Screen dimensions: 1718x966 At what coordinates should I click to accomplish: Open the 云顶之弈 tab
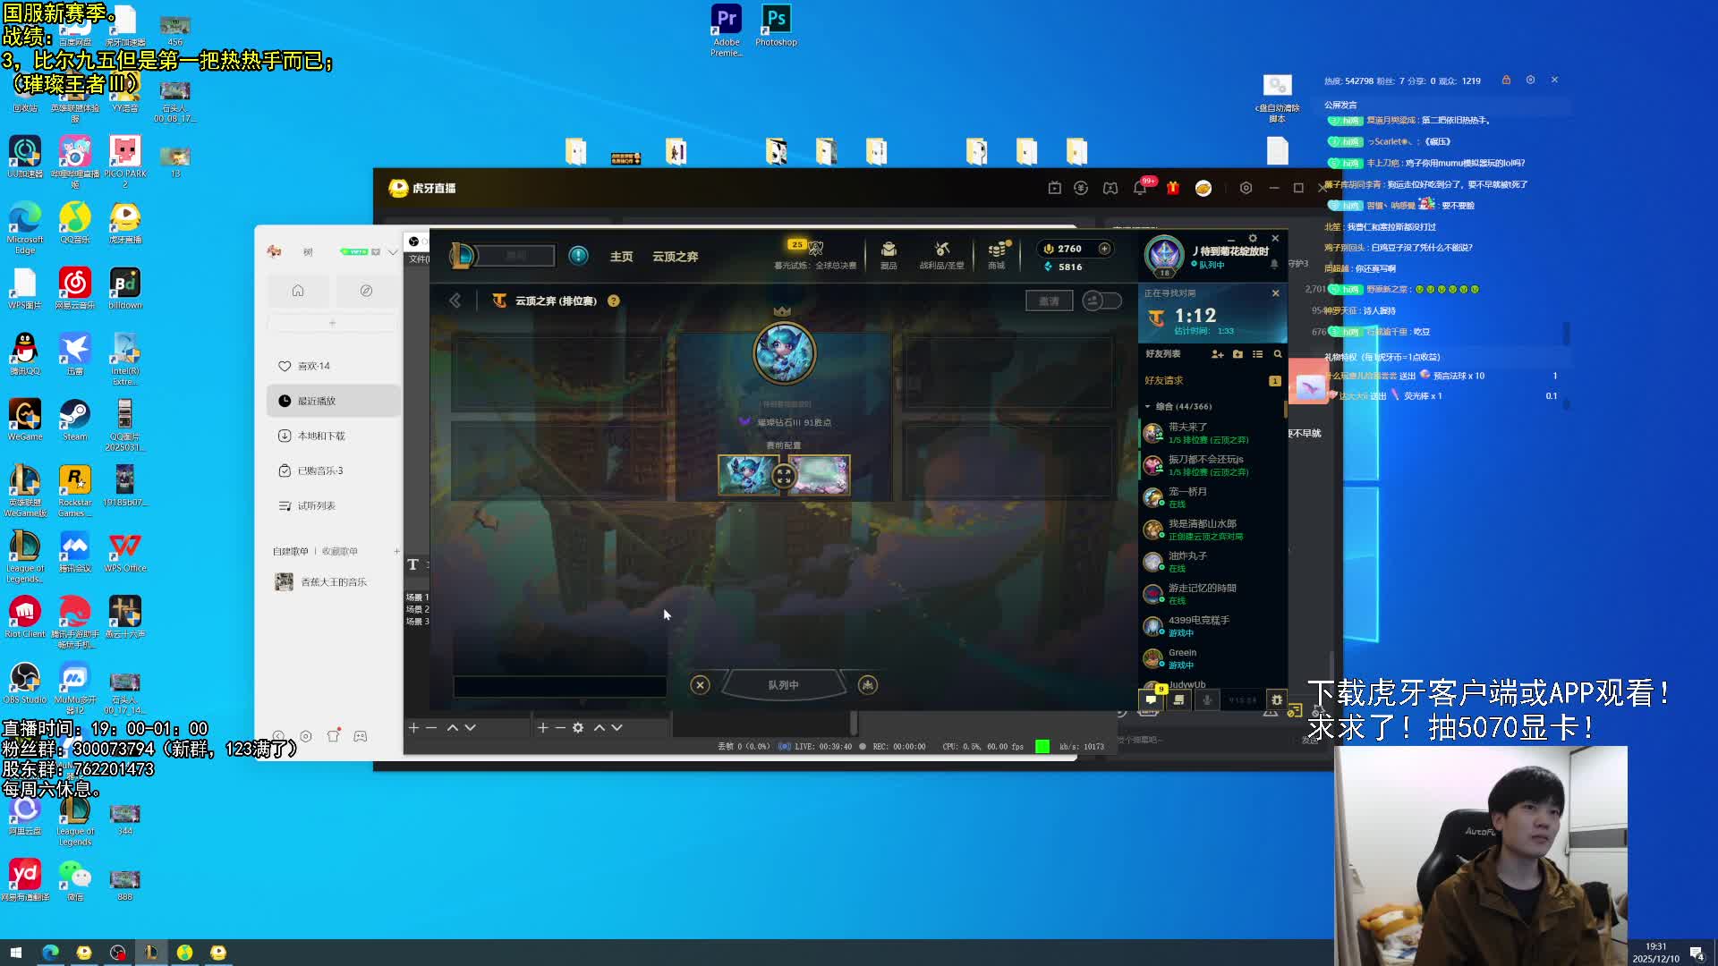(675, 257)
